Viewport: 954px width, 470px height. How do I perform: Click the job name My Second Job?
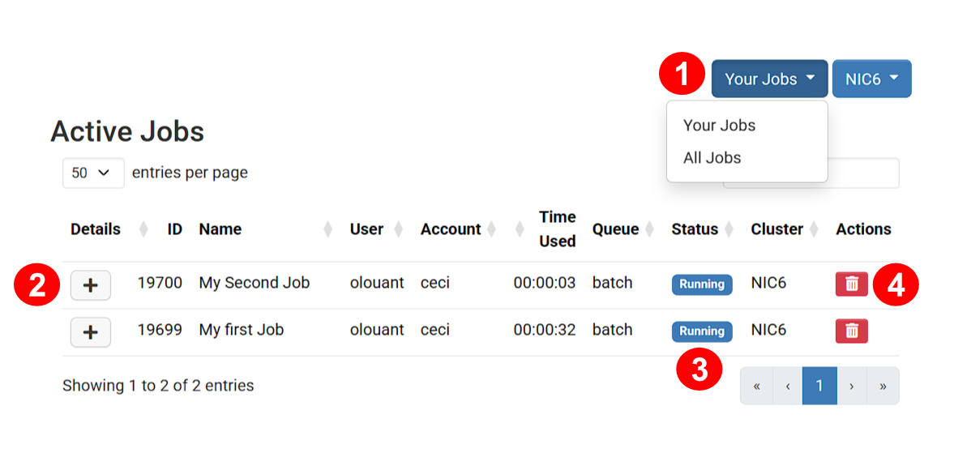pos(255,283)
